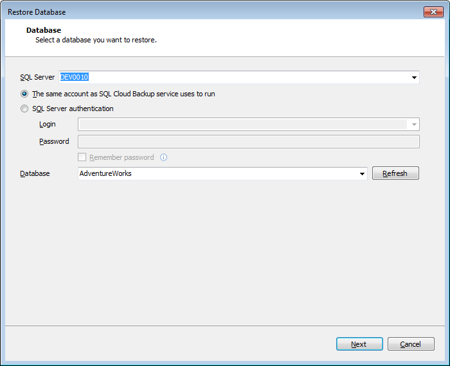Focus the Password input field
This screenshot has width=450, height=366.
click(249, 142)
